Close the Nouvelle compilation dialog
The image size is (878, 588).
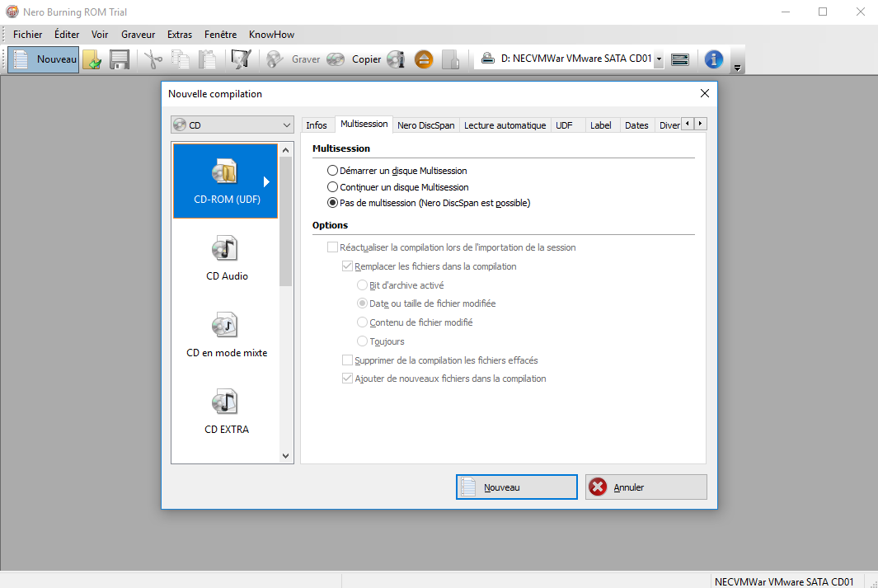pos(704,93)
